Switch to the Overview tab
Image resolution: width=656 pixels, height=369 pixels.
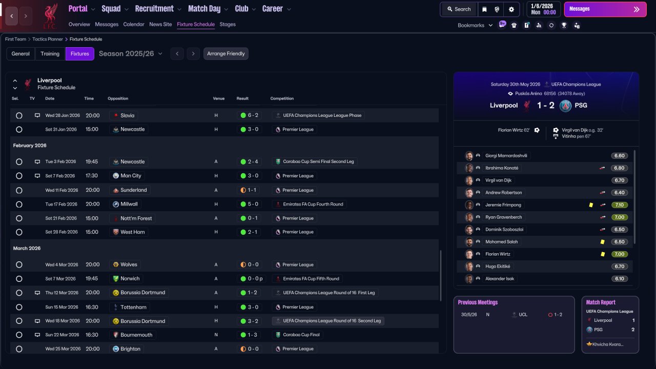click(79, 24)
